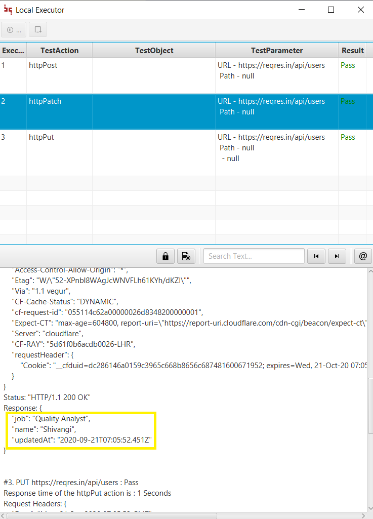
Task: Click the "#3. PUT https://reqres.in/api/users : Pass" line
Action: tap(71, 483)
